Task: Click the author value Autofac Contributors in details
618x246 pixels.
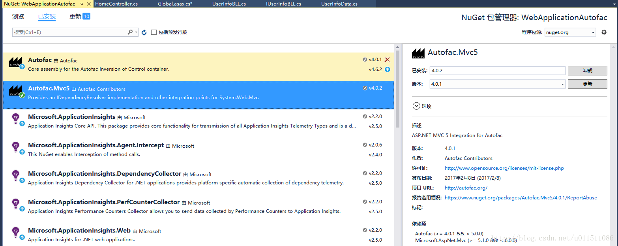Action: pos(468,158)
